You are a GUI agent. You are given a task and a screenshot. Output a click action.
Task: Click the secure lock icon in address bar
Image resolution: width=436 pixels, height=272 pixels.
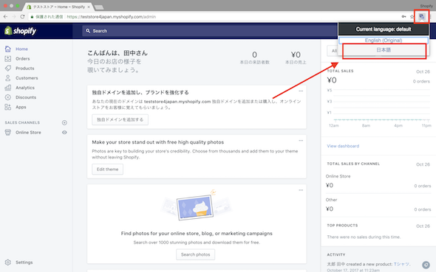(32, 17)
